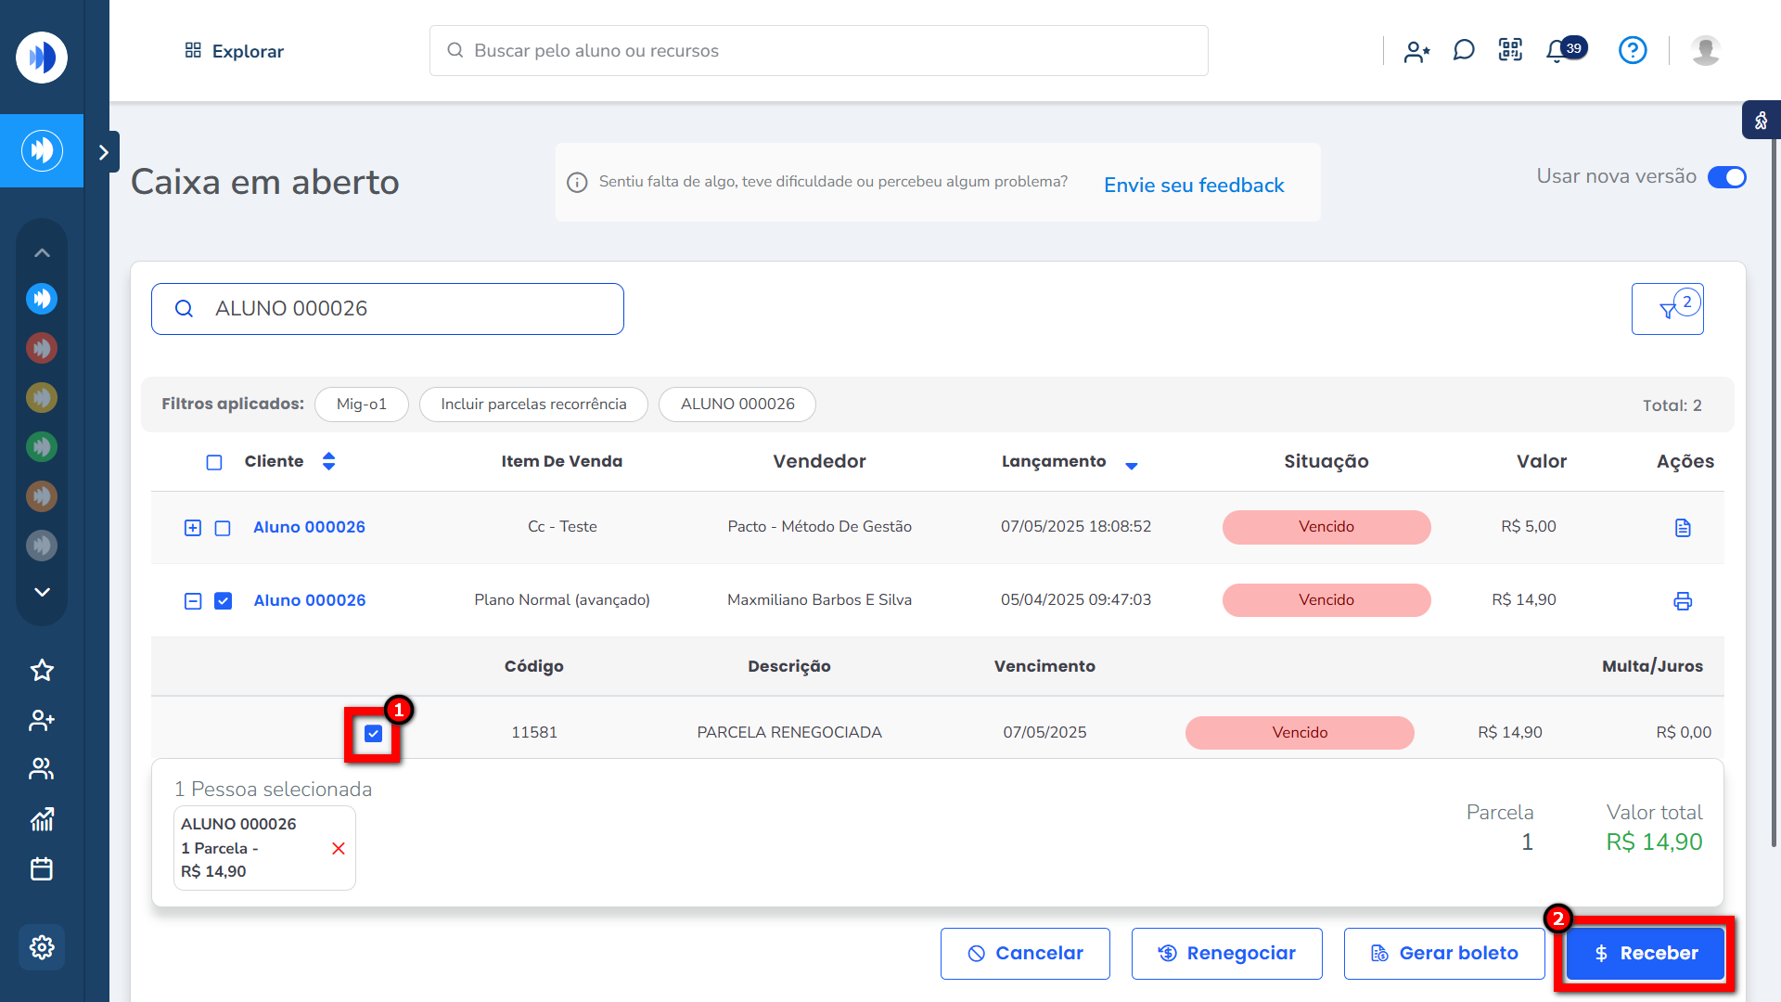Image resolution: width=1781 pixels, height=1002 pixels.
Task: Click the filter funnel icon button
Action: click(x=1668, y=309)
